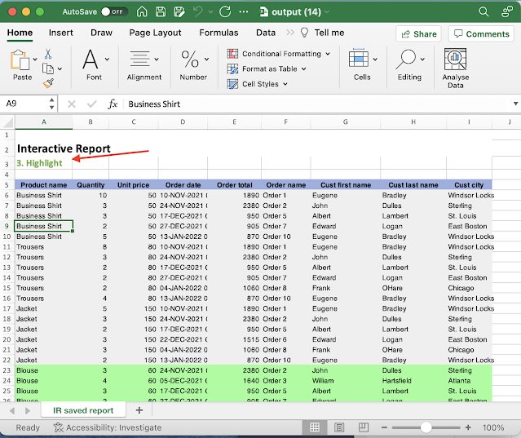This screenshot has height=438, width=521.
Task: Click the Analyse Data button
Action: [456, 69]
